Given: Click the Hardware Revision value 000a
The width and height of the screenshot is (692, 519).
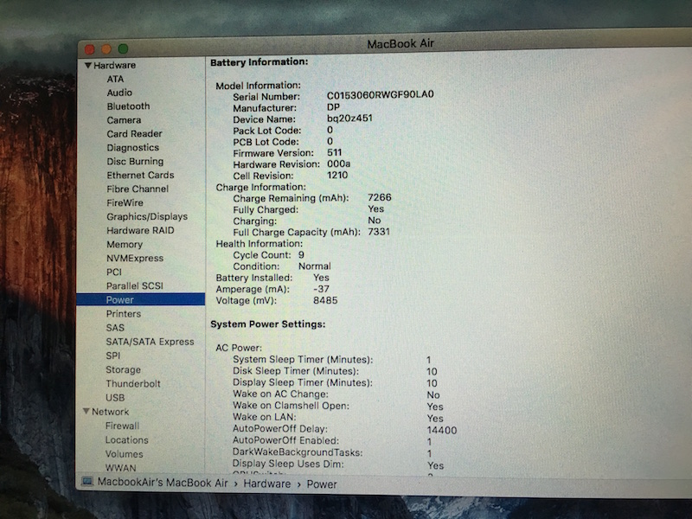Looking at the screenshot, I should [338, 164].
